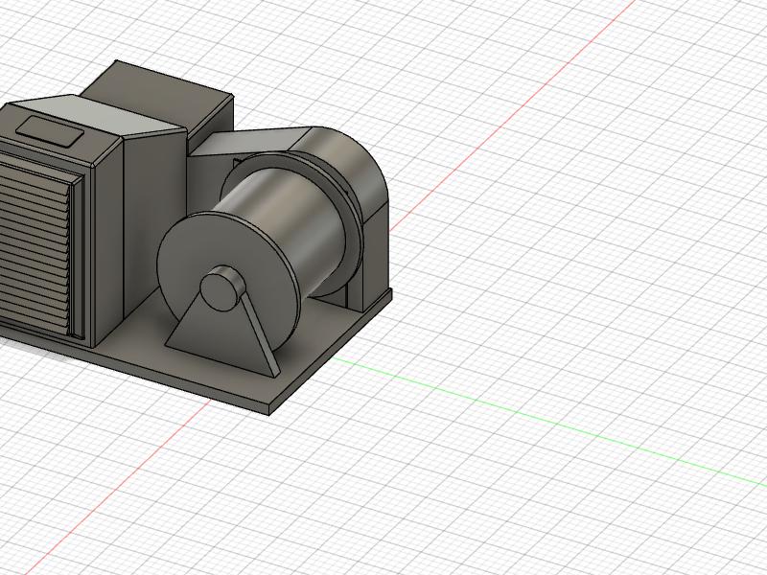Screen dimensions: 767x575
Task: Select the rectangular label plate on housing top
Action: click(50, 131)
